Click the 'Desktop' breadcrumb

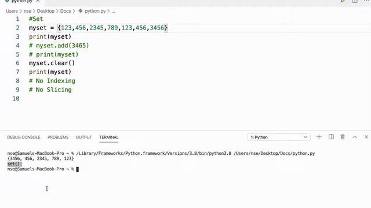click(x=46, y=11)
